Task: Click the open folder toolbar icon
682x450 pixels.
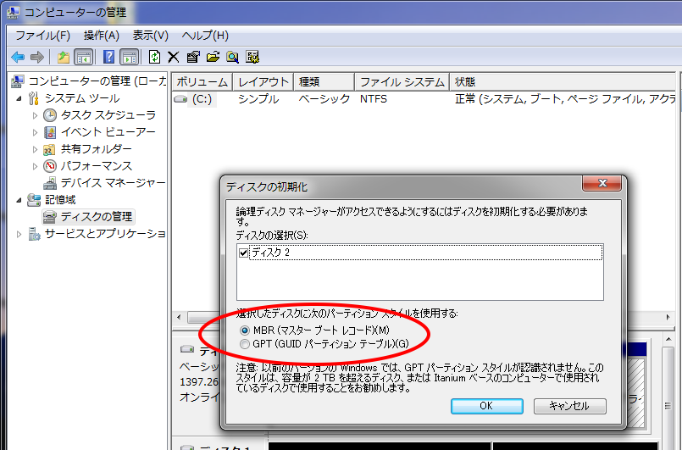Action: [x=213, y=57]
